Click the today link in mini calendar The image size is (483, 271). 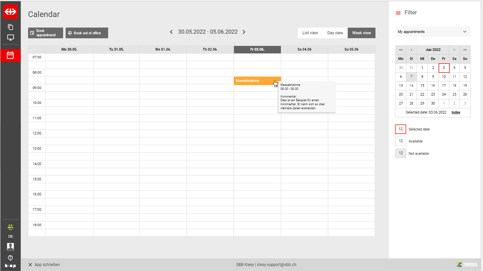[x=456, y=113]
